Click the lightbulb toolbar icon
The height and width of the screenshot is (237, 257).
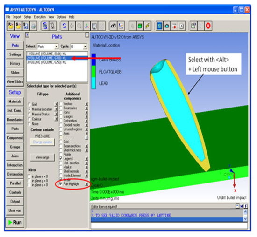pos(53,26)
